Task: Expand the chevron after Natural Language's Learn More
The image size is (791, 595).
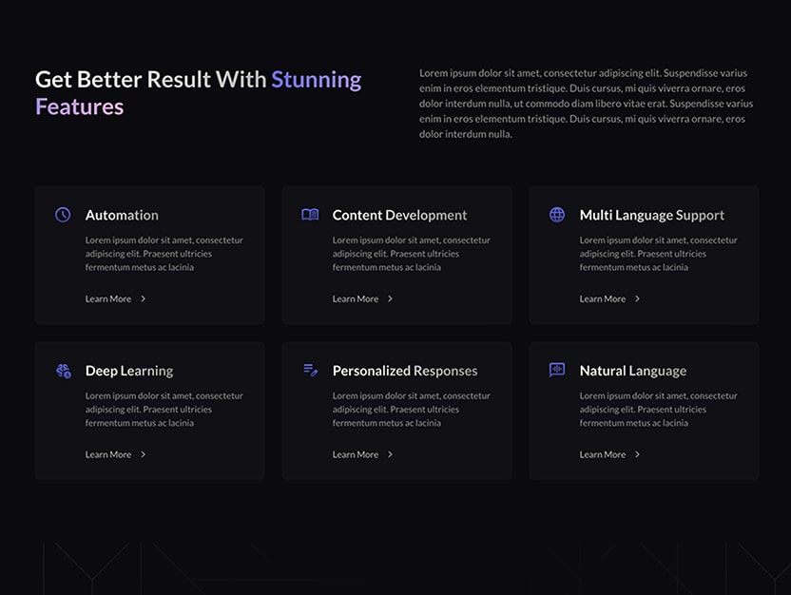Action: point(639,454)
